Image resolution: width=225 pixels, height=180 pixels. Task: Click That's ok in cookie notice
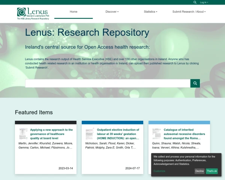coord(211,171)
